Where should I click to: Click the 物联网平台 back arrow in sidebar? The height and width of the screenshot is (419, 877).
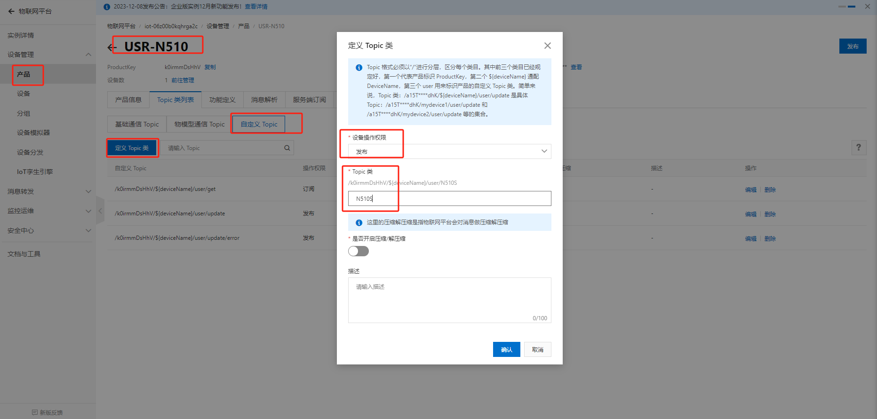pyautogui.click(x=11, y=11)
